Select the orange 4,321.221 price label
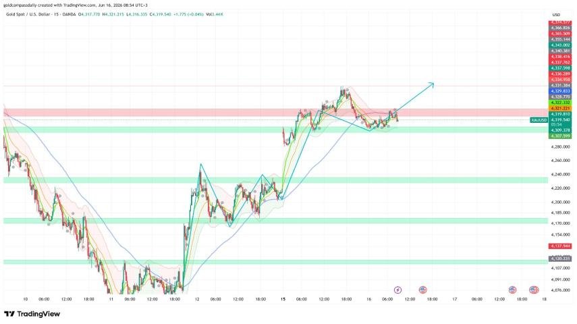 pyautogui.click(x=560, y=108)
